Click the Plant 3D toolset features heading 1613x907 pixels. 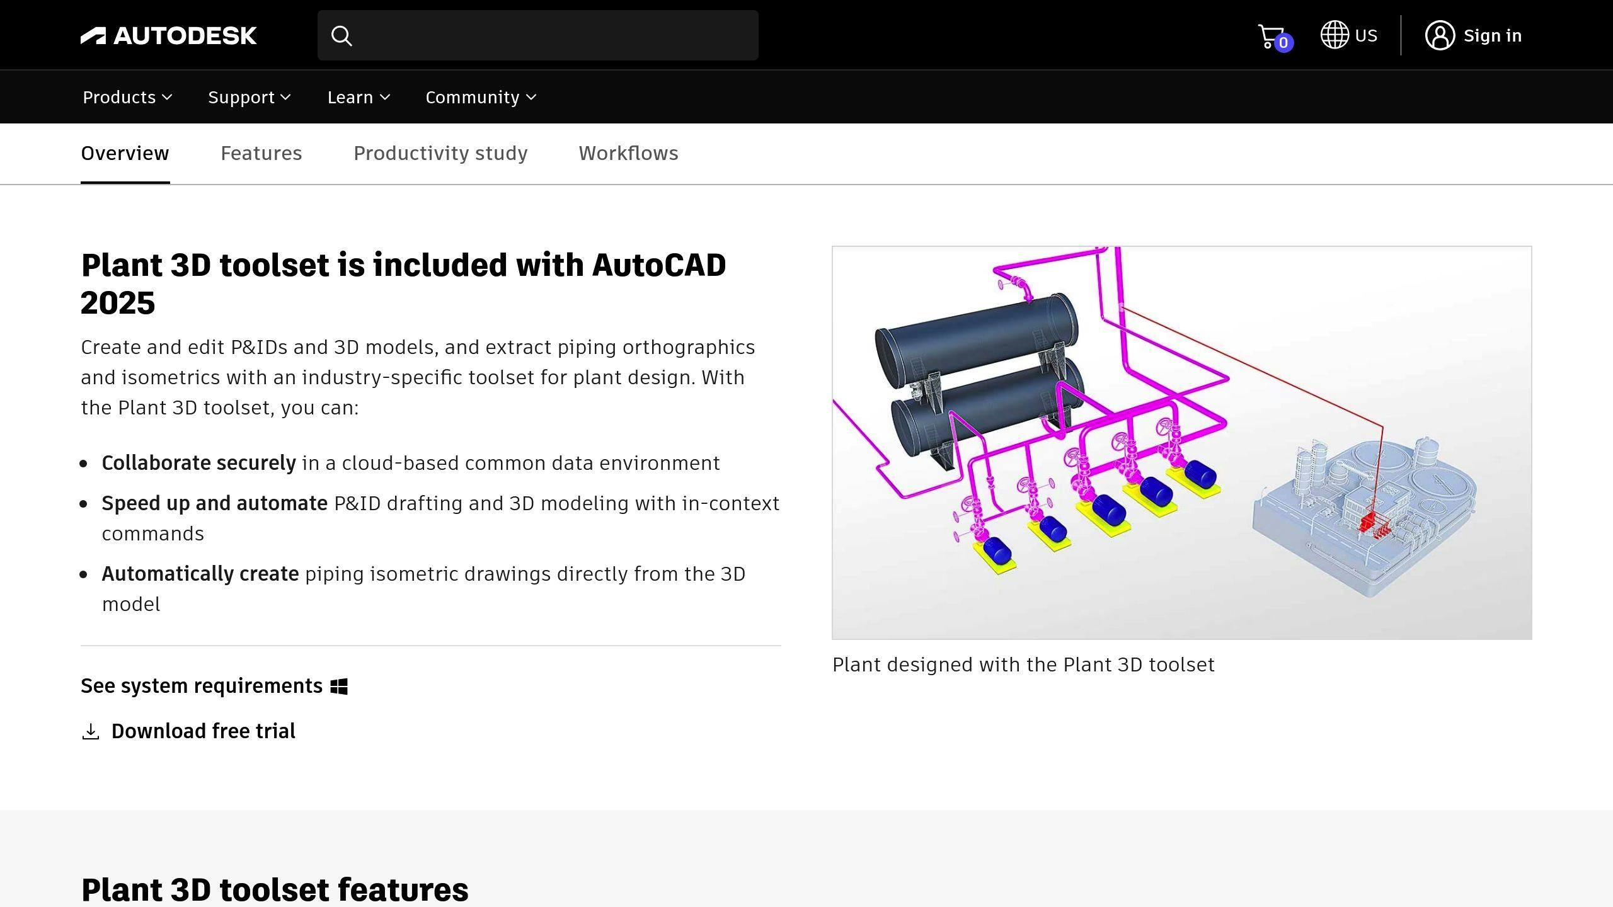275,889
